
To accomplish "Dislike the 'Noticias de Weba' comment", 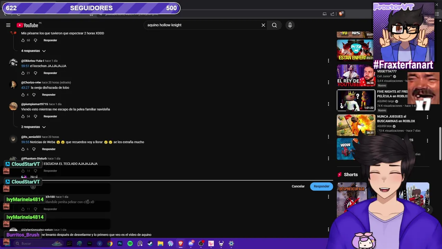I will point(34,149).
